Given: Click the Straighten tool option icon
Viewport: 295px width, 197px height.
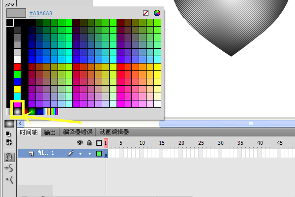Looking at the screenshot, I should click(9, 179).
